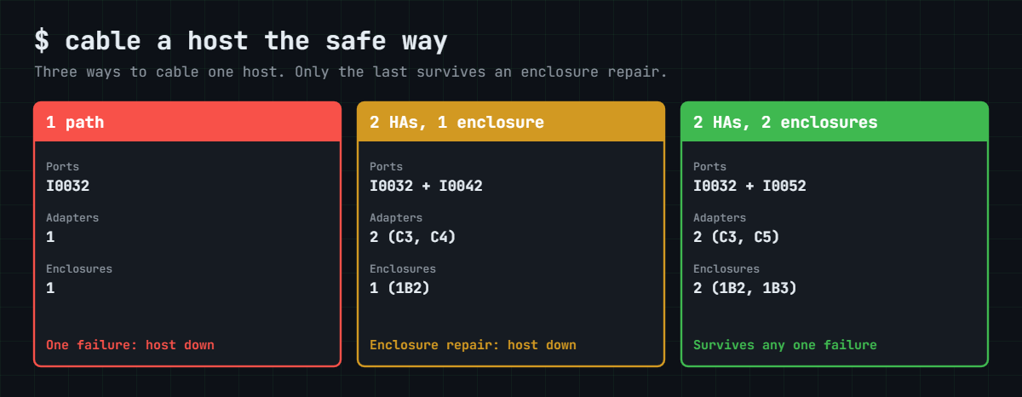Click the Adapters label in the red card
Screen dimensions: 1022x397
pyautogui.click(x=72, y=217)
